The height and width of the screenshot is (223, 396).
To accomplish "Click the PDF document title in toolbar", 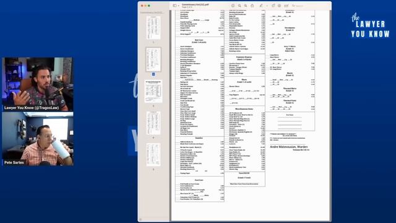I will click(x=196, y=4).
